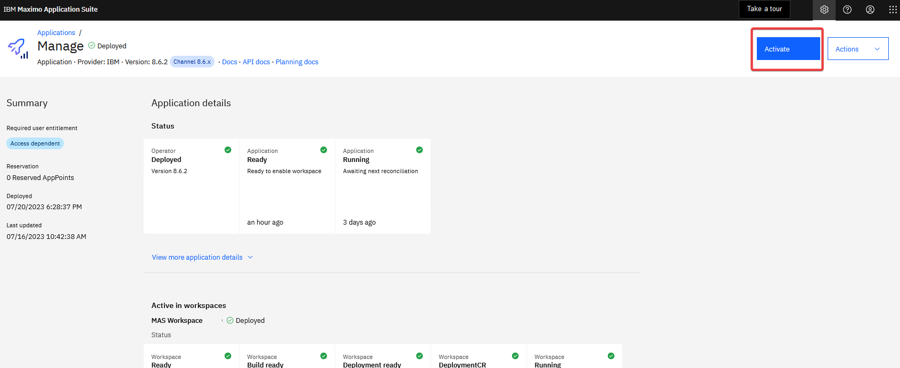Open the Actions dropdown menu
This screenshot has width=900, height=368.
(858, 49)
